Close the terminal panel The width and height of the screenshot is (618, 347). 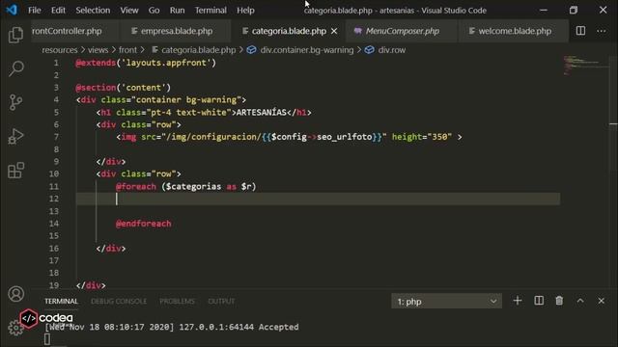coord(601,301)
